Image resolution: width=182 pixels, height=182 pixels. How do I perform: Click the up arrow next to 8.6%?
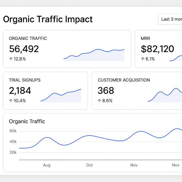[100, 101]
